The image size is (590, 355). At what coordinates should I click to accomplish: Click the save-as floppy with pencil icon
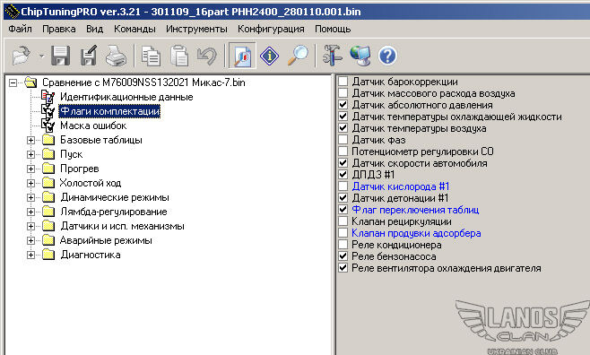coord(89,56)
